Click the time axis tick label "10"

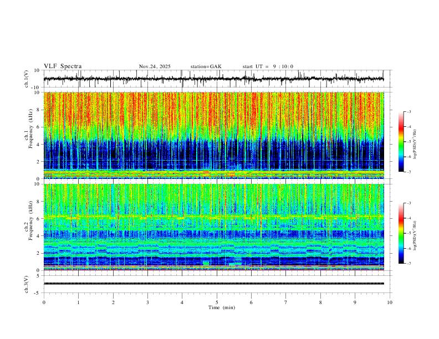click(390, 302)
